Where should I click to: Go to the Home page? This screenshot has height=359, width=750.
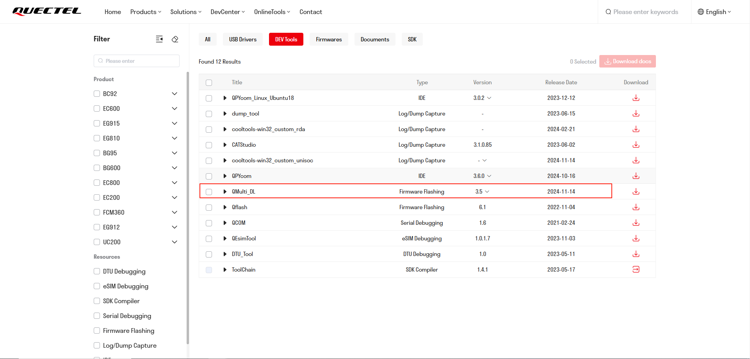[x=113, y=12]
